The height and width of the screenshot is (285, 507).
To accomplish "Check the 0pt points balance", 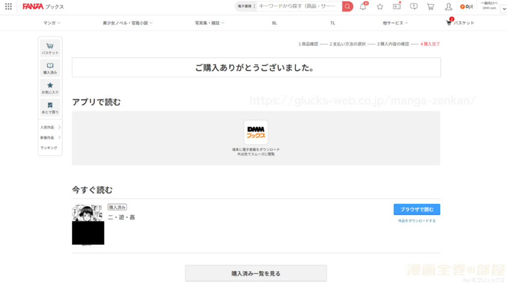I will pyautogui.click(x=466, y=6).
